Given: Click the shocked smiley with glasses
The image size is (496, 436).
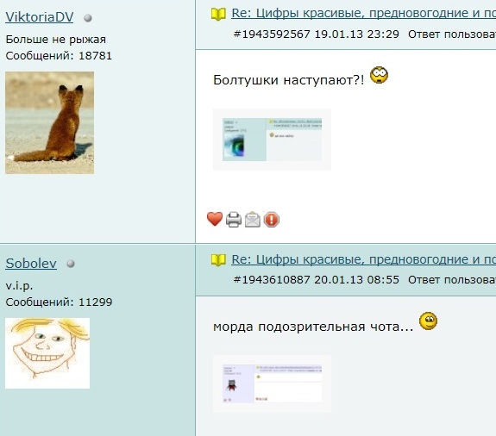Looking at the screenshot, I should click(379, 75).
